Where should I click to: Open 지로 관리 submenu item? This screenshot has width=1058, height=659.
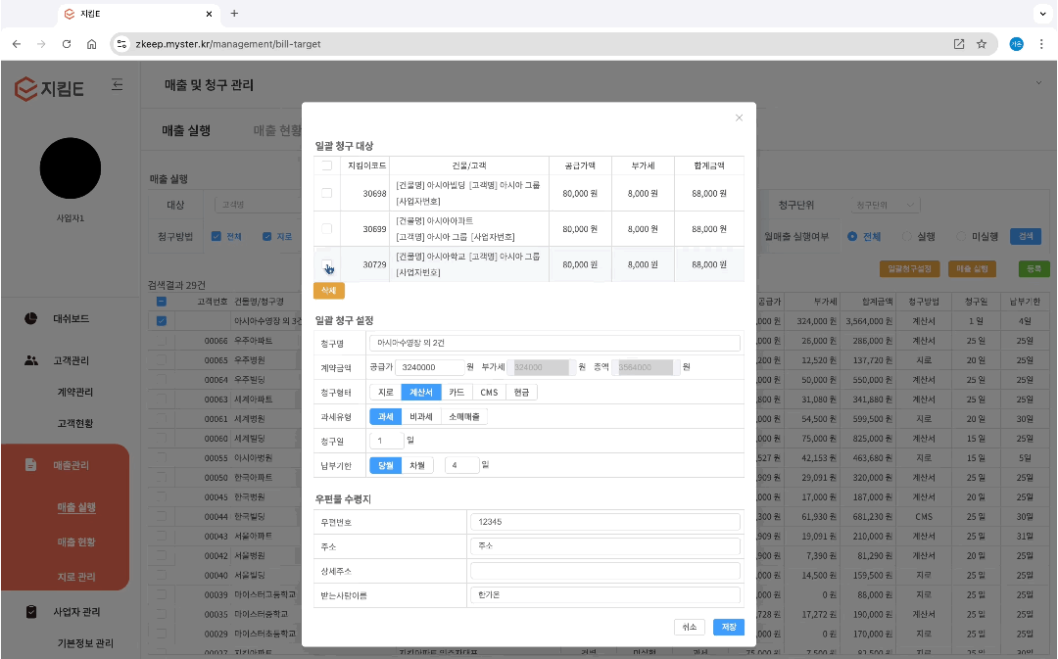(76, 577)
